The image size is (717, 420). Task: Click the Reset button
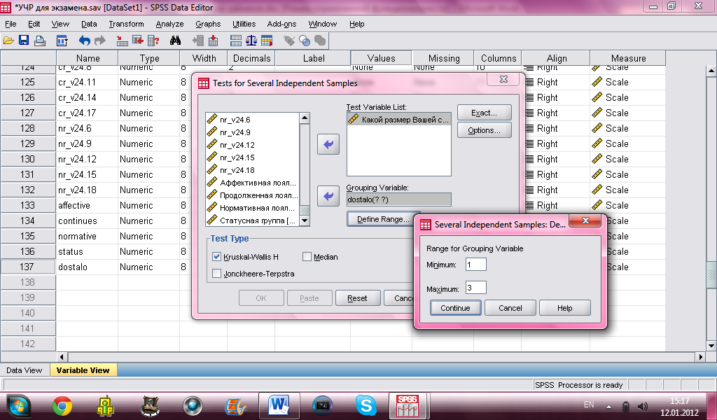click(x=357, y=298)
